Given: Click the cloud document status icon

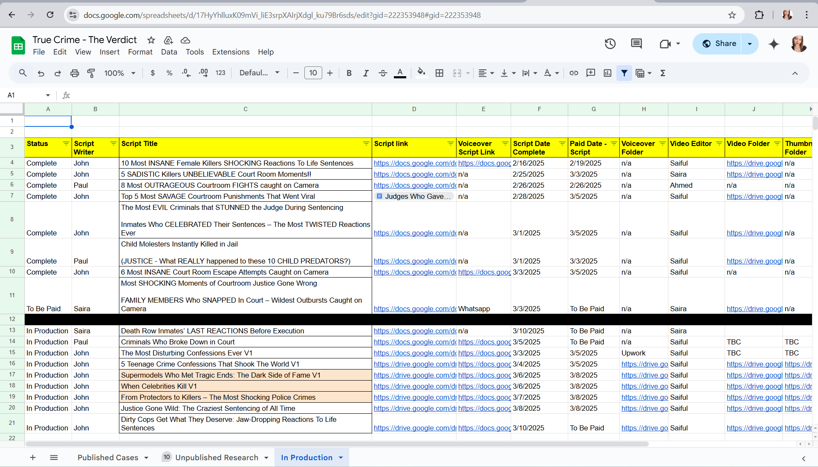Looking at the screenshot, I should click(x=185, y=40).
